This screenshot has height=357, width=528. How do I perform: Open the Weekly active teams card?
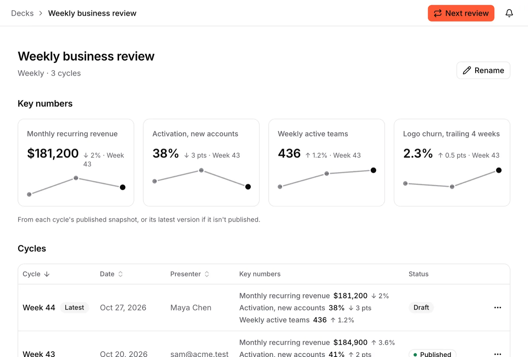pos(327,163)
